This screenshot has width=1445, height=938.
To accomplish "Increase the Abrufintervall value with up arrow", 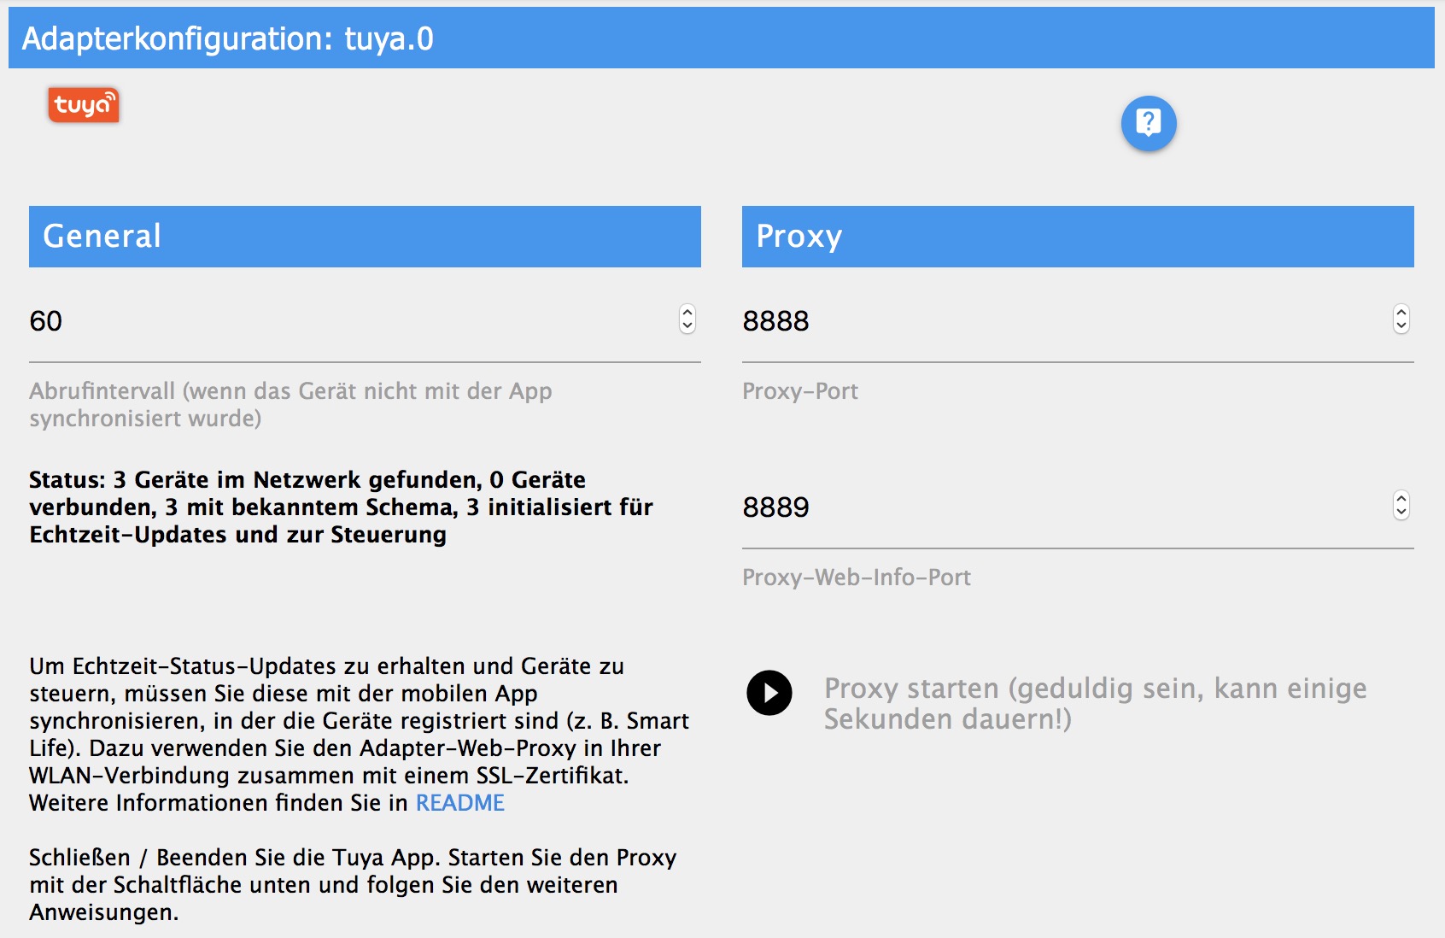I will point(687,312).
